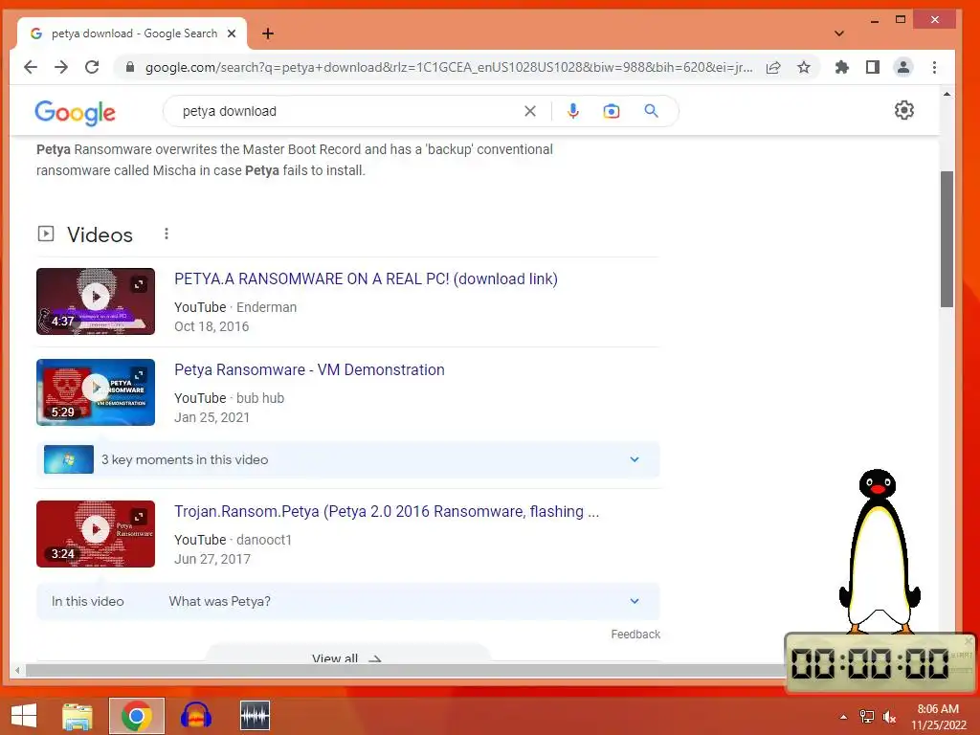Image resolution: width=980 pixels, height=735 pixels.
Task: Select the petya download - Google Search tab
Action: 132,33
